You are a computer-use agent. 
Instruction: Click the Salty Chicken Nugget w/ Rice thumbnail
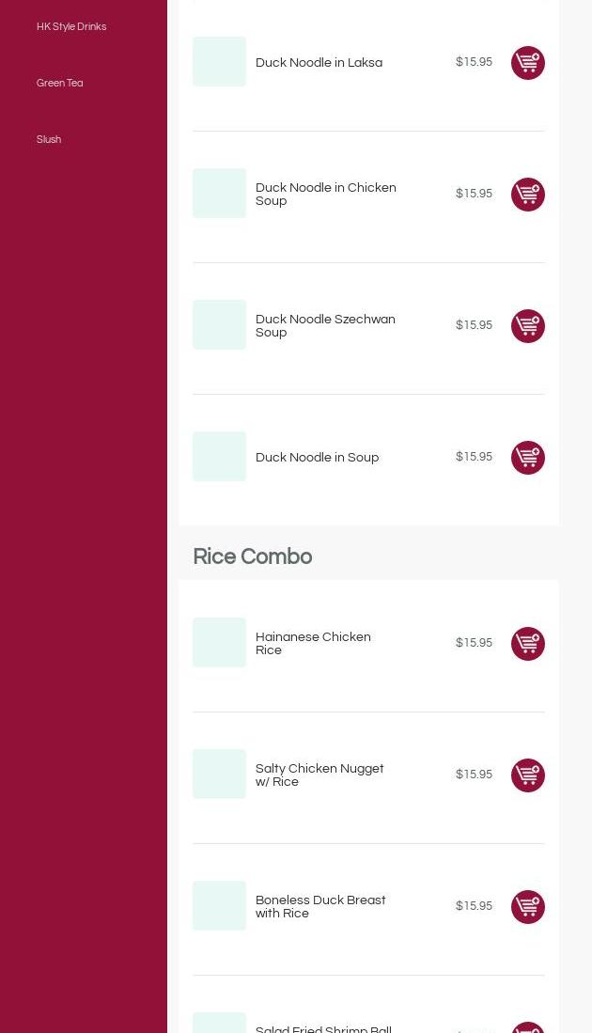point(219,775)
